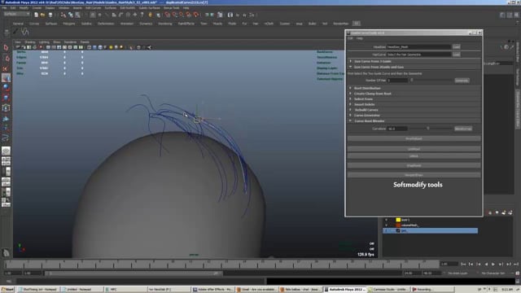Click the Generate button
The height and width of the screenshot is (293, 521).
tap(462, 81)
